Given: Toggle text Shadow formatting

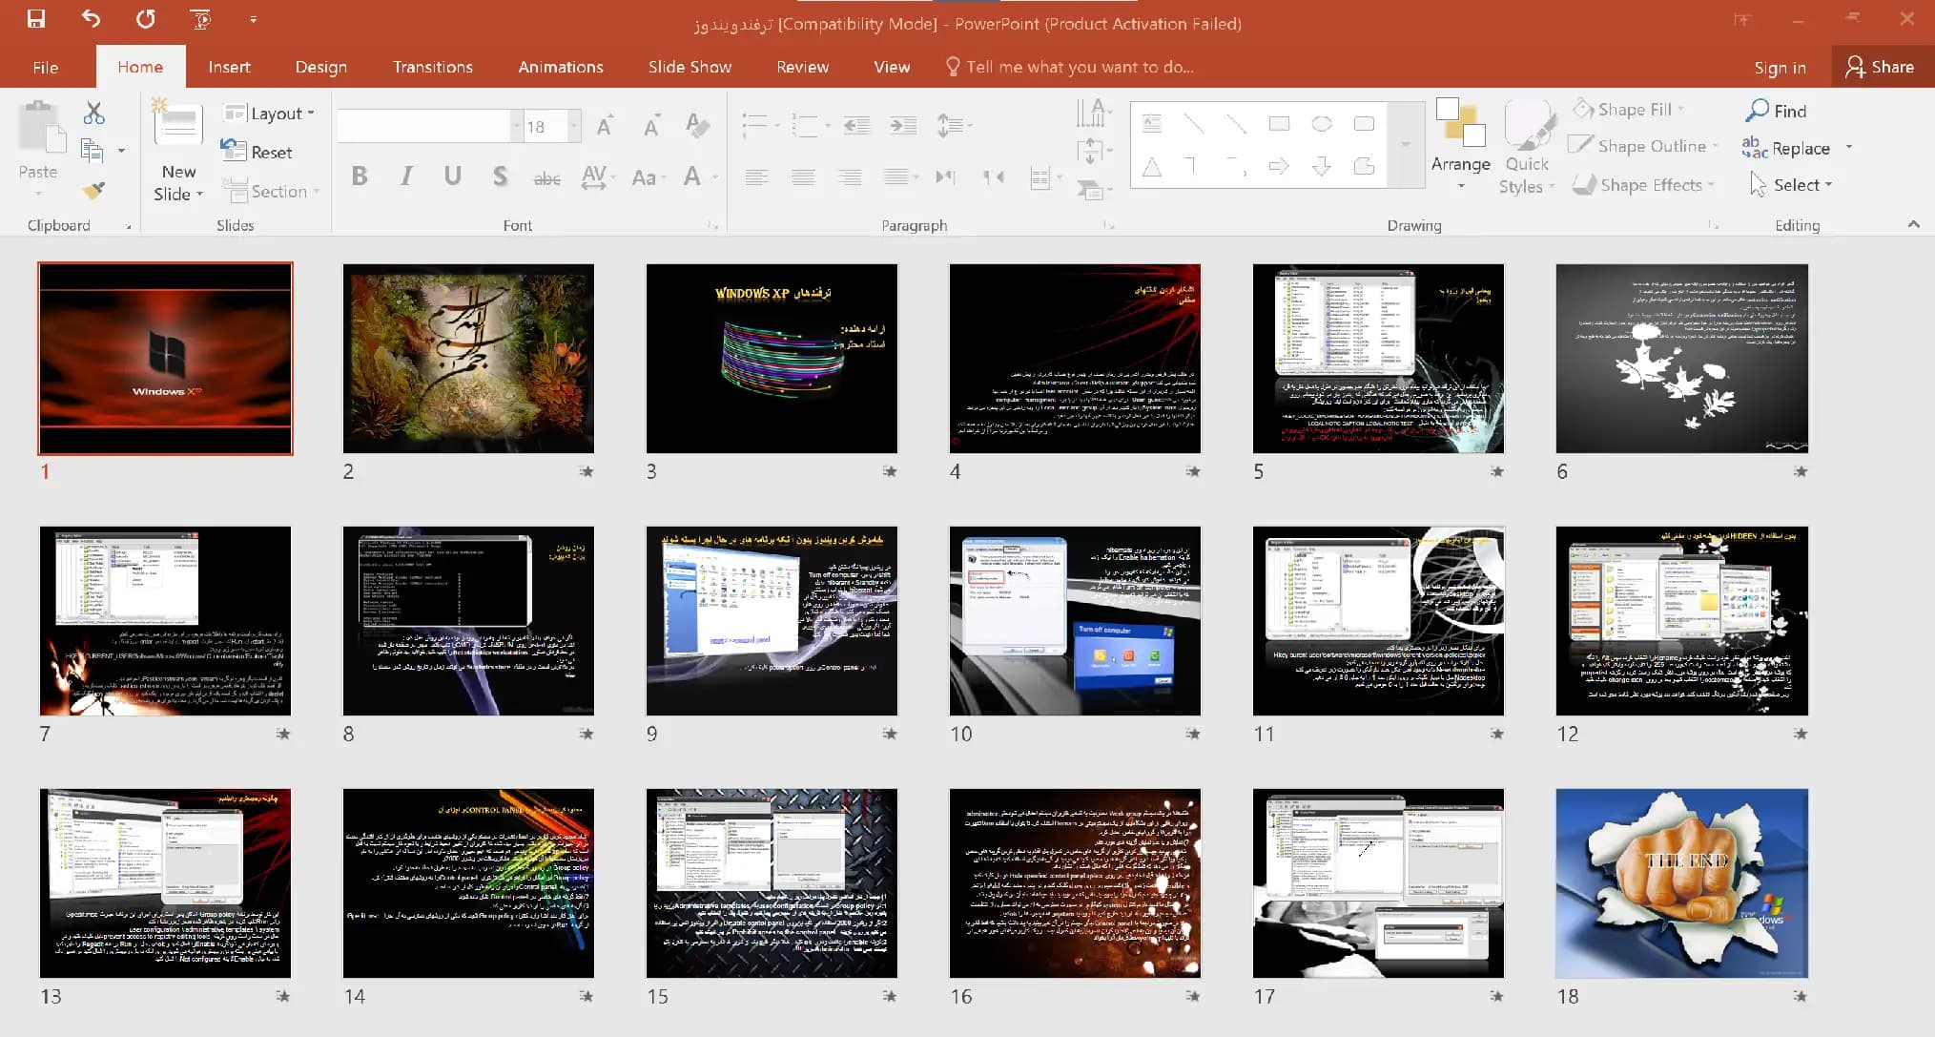Looking at the screenshot, I should pyautogui.click(x=500, y=176).
